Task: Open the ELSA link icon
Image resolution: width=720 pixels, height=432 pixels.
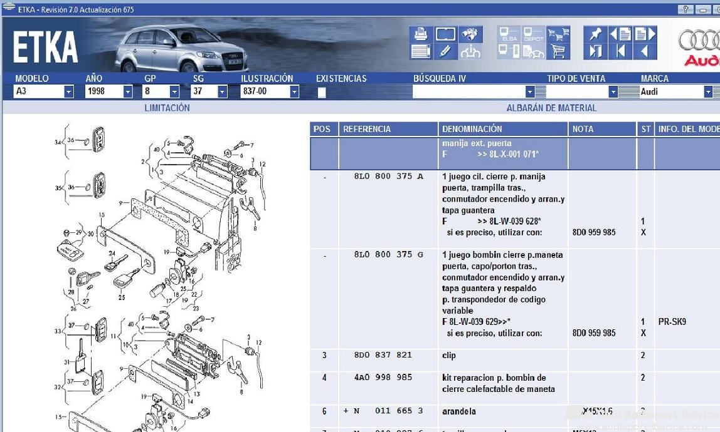Action: coord(509,34)
